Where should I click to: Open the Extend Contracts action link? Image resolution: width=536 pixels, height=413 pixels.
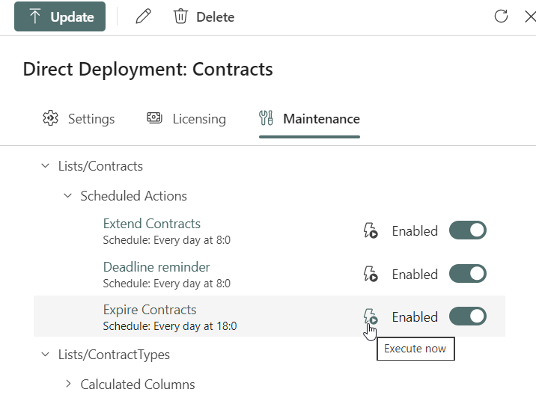coord(152,224)
